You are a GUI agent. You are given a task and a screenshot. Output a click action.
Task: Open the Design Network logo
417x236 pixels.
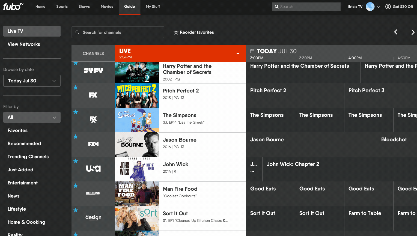pyautogui.click(x=93, y=217)
